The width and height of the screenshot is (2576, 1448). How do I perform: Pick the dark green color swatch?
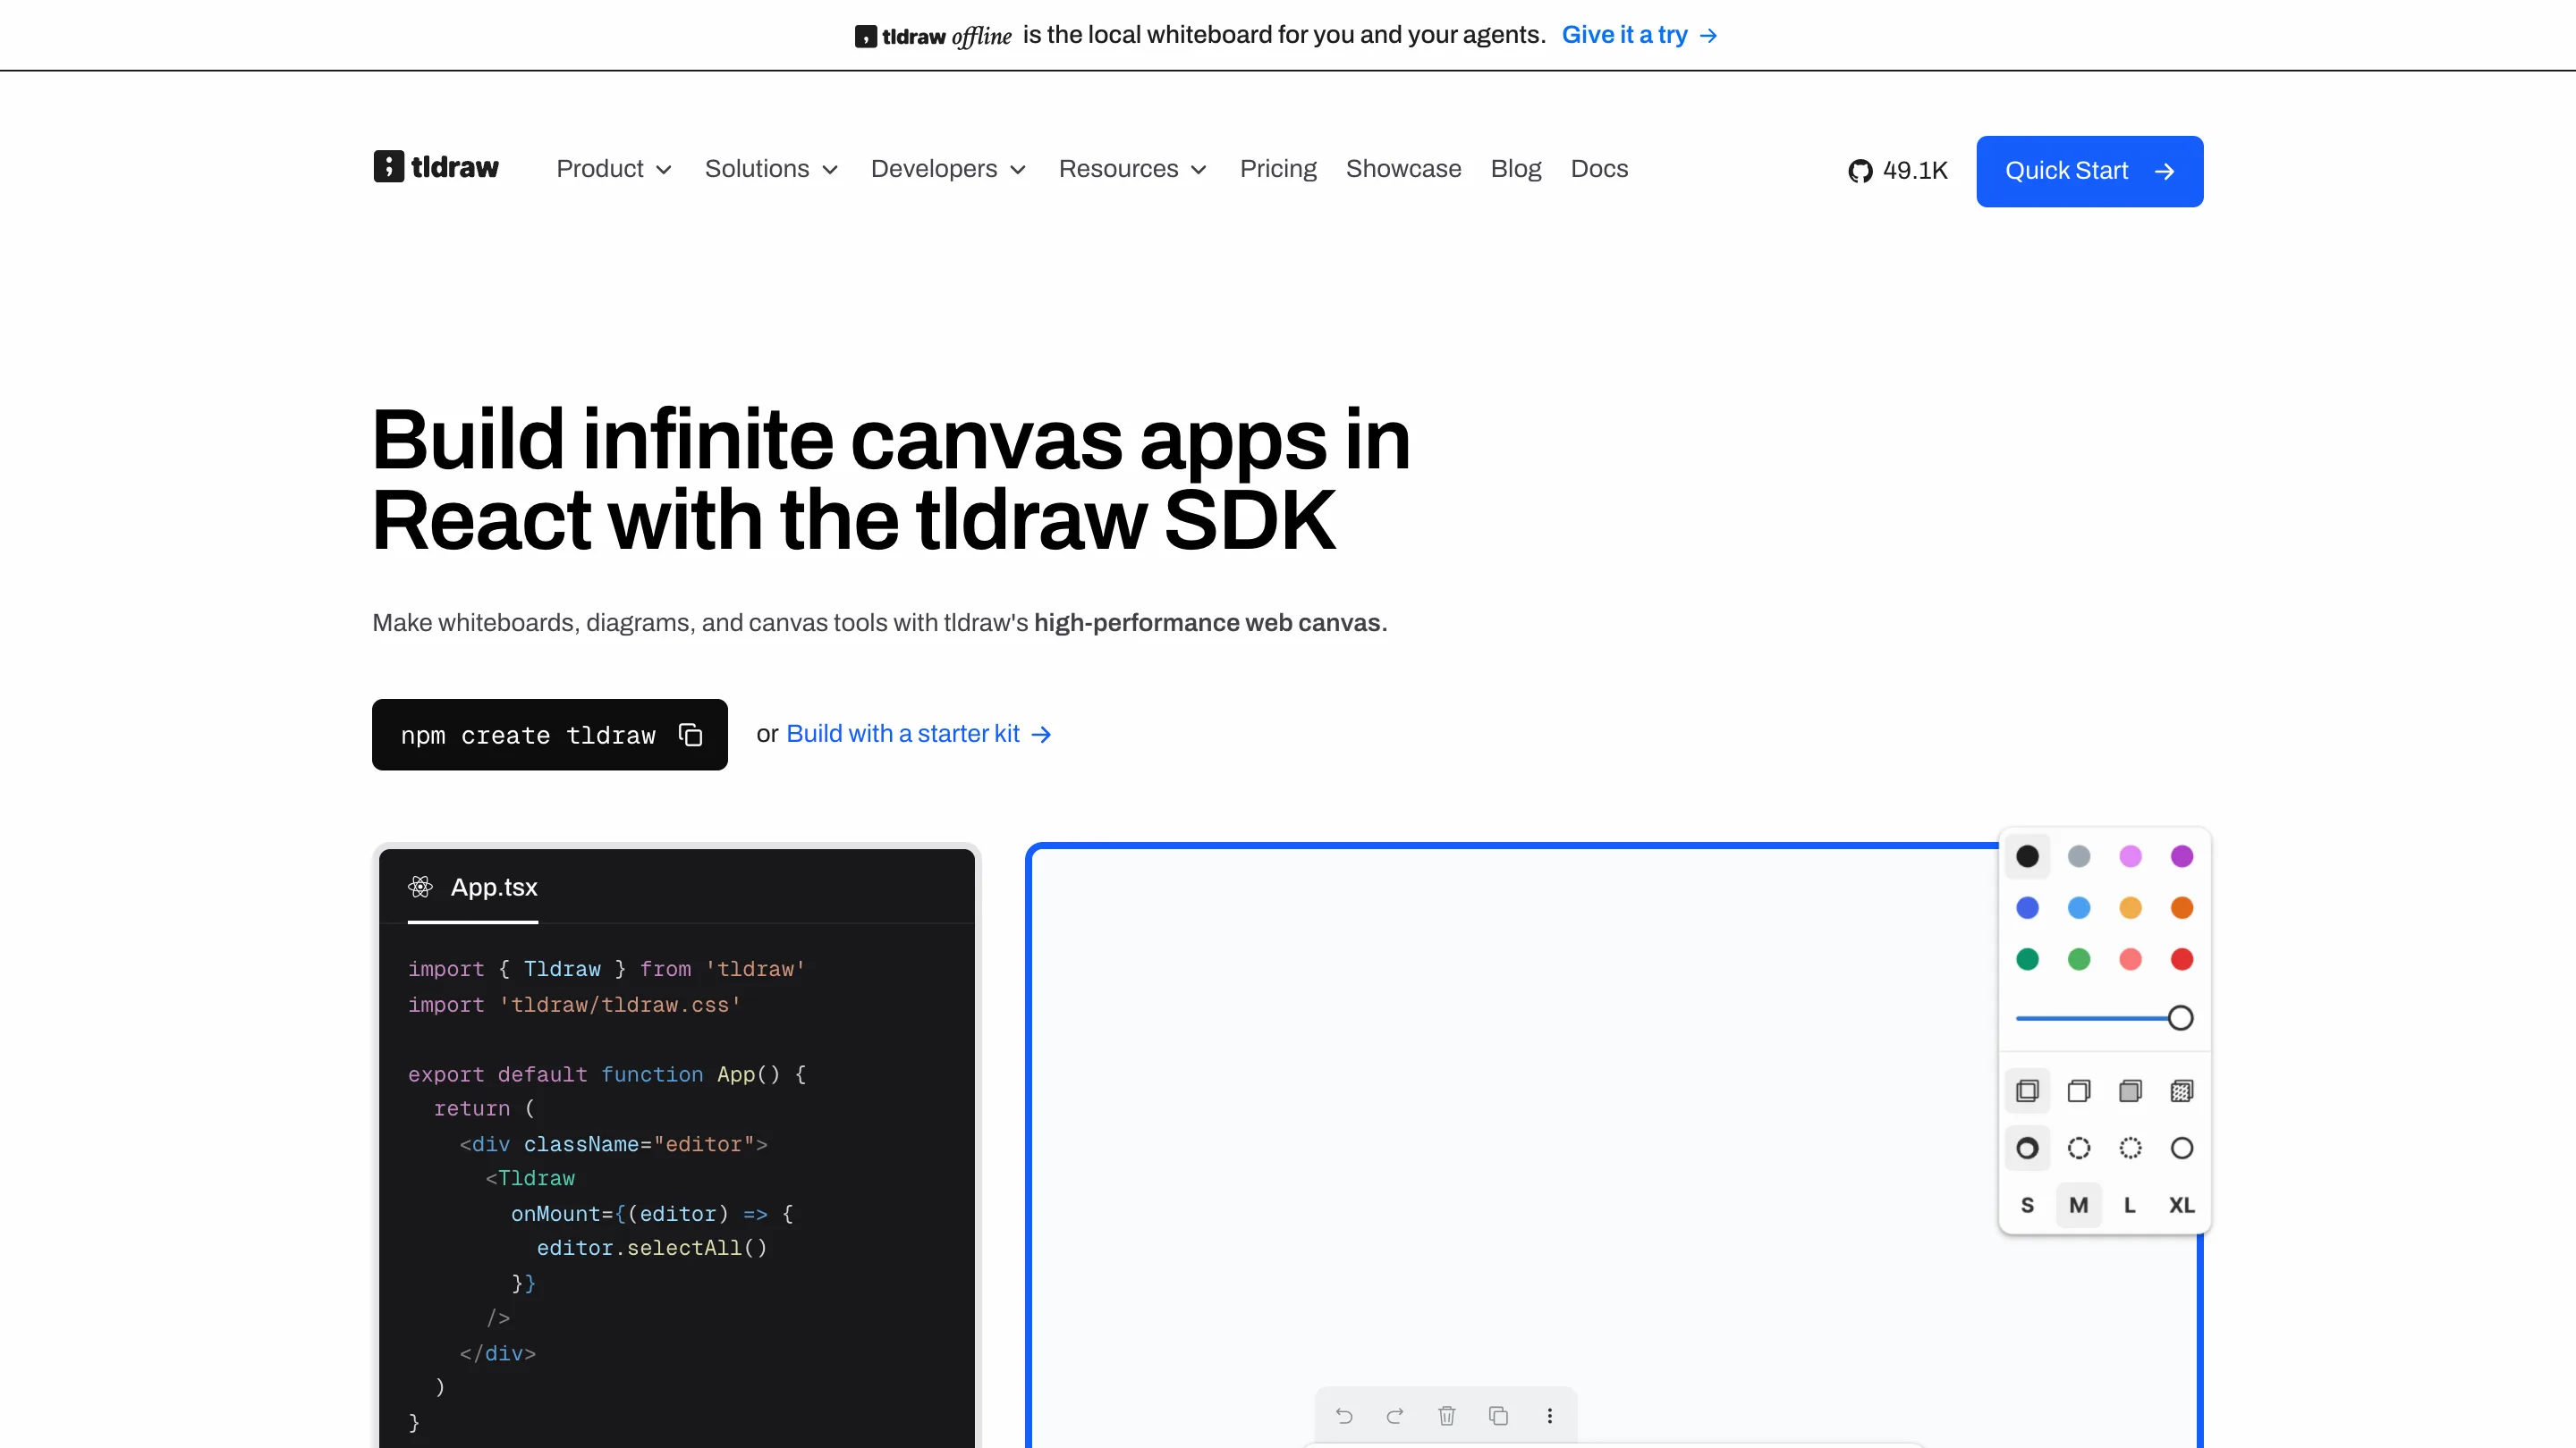2027,959
